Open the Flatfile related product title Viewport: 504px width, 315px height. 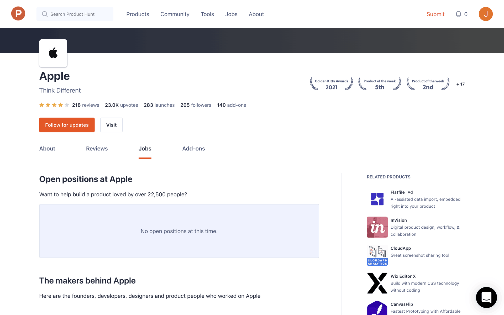point(397,192)
